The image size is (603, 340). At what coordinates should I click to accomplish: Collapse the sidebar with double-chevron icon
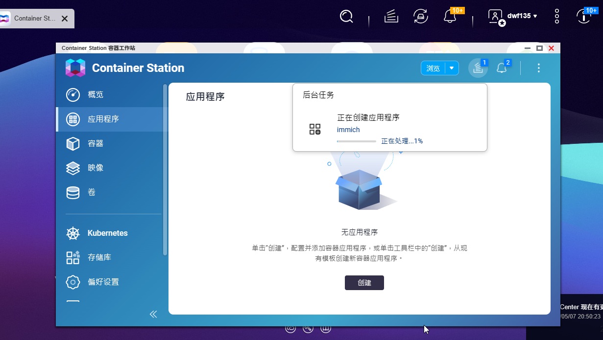pos(153,314)
